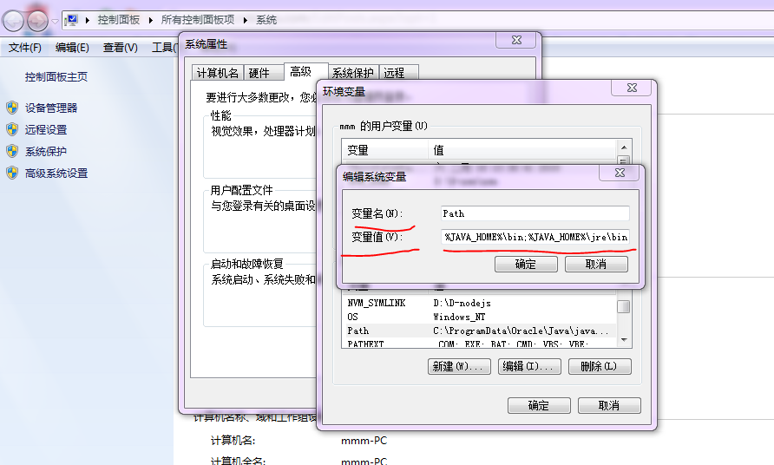Expand arrow after 所有控制面板项 breadcrumb
Screen dimensions: 774x465
[x=245, y=20]
